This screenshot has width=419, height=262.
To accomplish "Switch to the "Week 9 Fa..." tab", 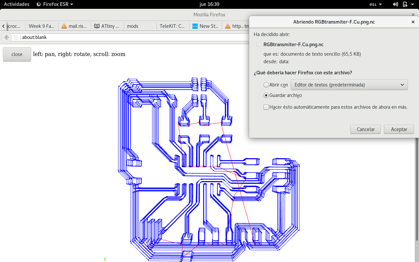I will (41, 26).
